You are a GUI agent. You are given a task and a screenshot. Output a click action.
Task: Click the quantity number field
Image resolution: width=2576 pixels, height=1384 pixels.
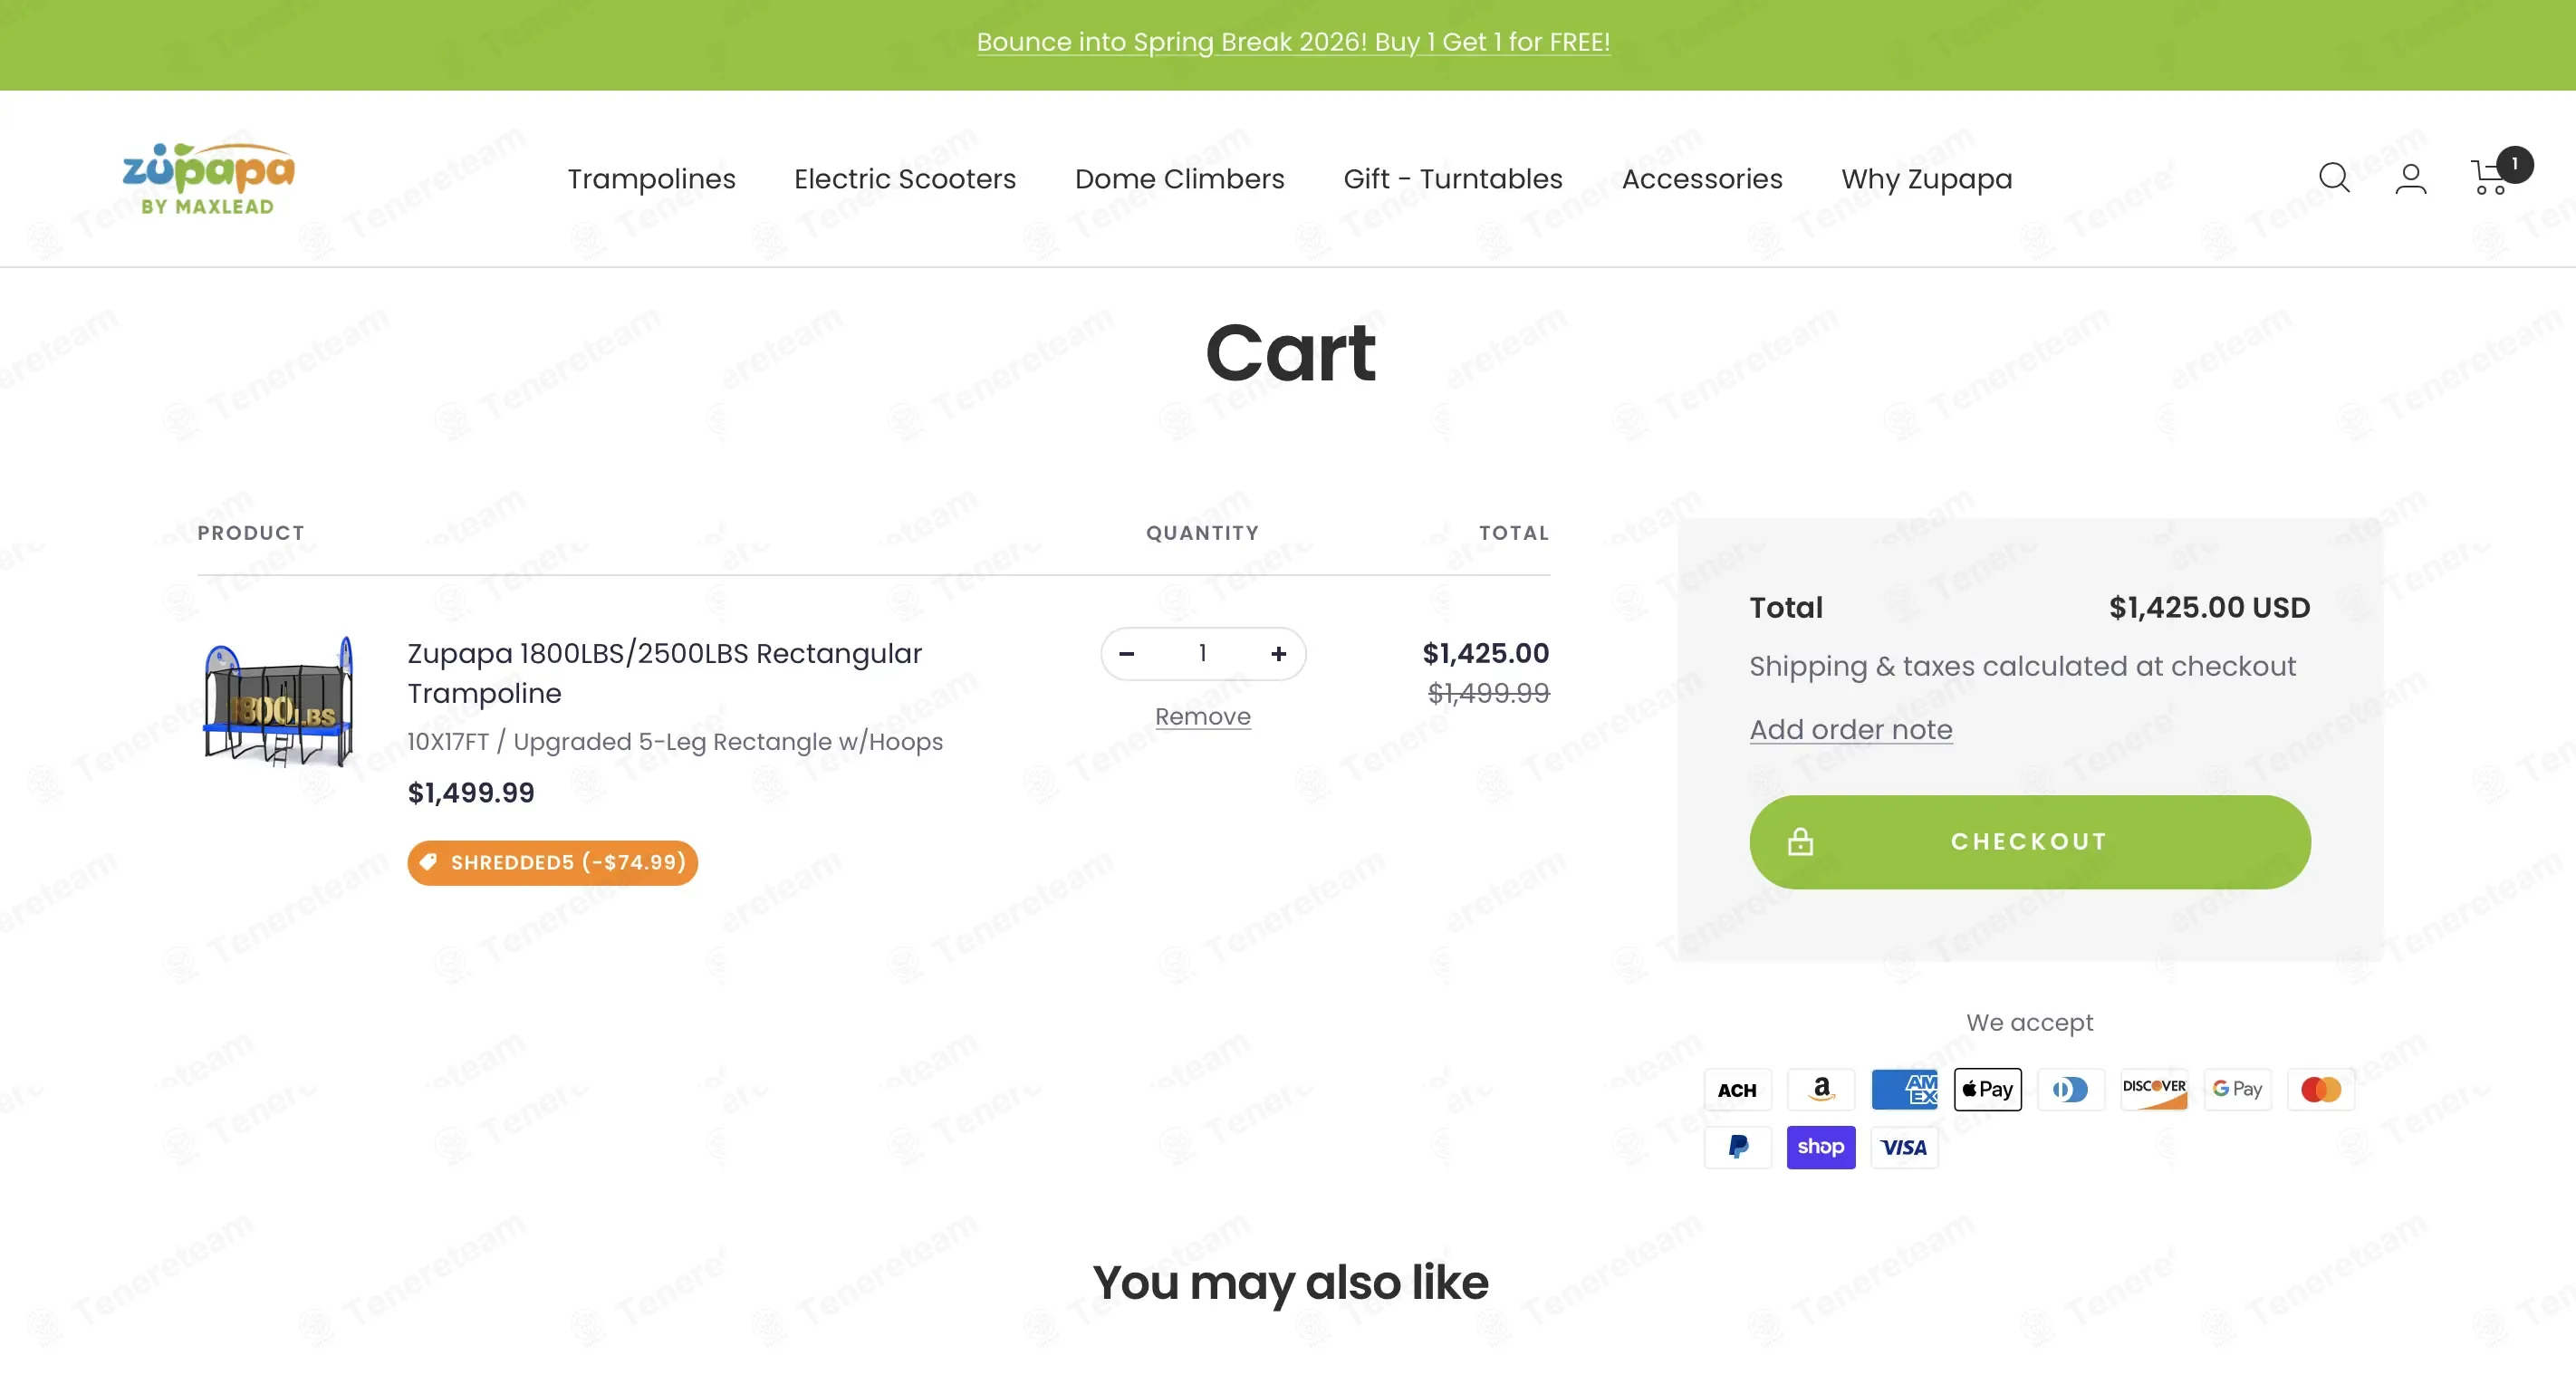click(1203, 654)
